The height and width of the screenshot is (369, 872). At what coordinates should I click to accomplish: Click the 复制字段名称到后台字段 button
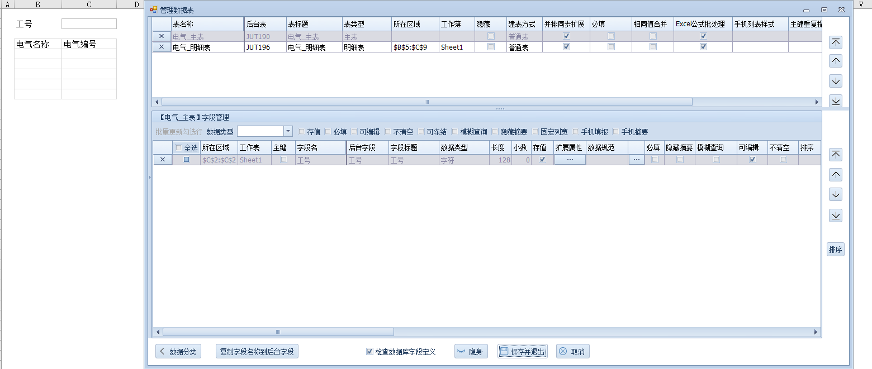(257, 352)
